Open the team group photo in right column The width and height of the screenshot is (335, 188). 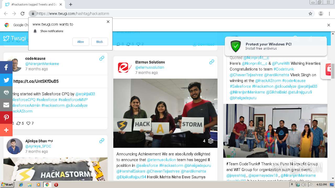[x=275, y=131]
